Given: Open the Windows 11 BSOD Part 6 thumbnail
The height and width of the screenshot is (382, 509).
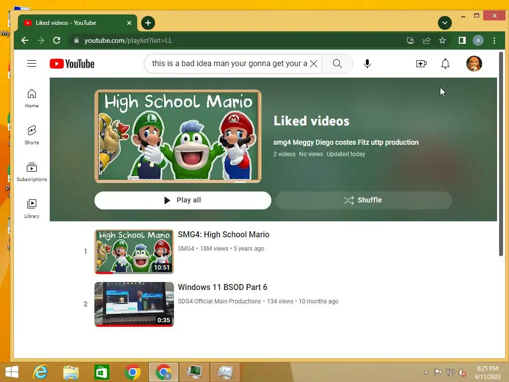Looking at the screenshot, I should (134, 304).
